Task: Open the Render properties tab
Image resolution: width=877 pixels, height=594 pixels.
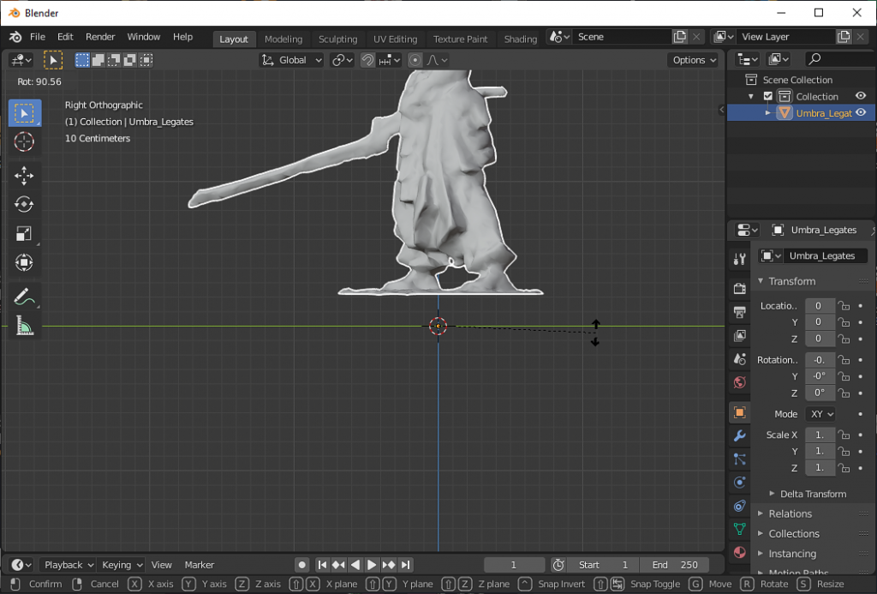Action: click(x=739, y=288)
